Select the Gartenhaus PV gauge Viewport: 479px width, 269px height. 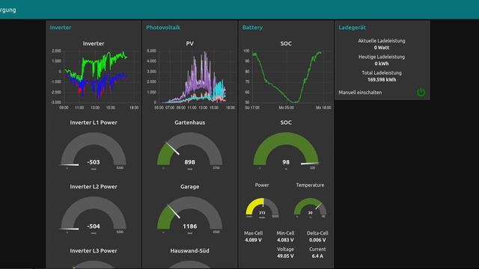[189, 151]
